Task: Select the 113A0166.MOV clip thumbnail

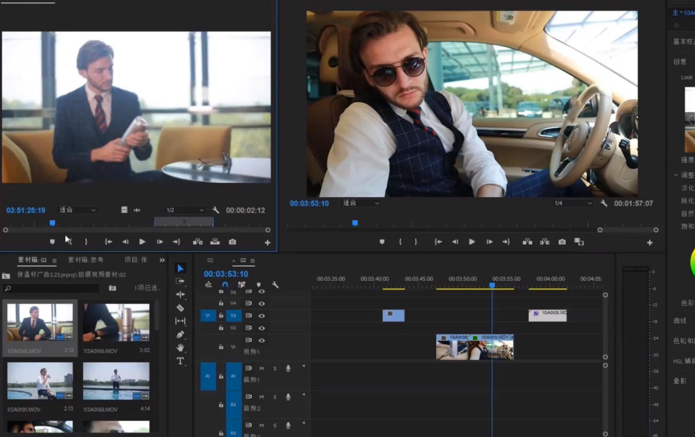Action: 116,322
